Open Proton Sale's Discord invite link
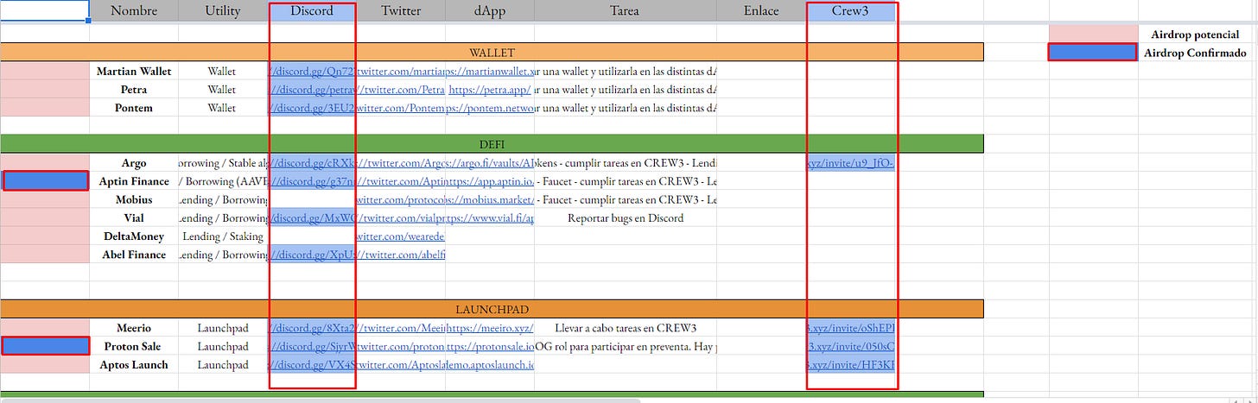 [x=312, y=346]
